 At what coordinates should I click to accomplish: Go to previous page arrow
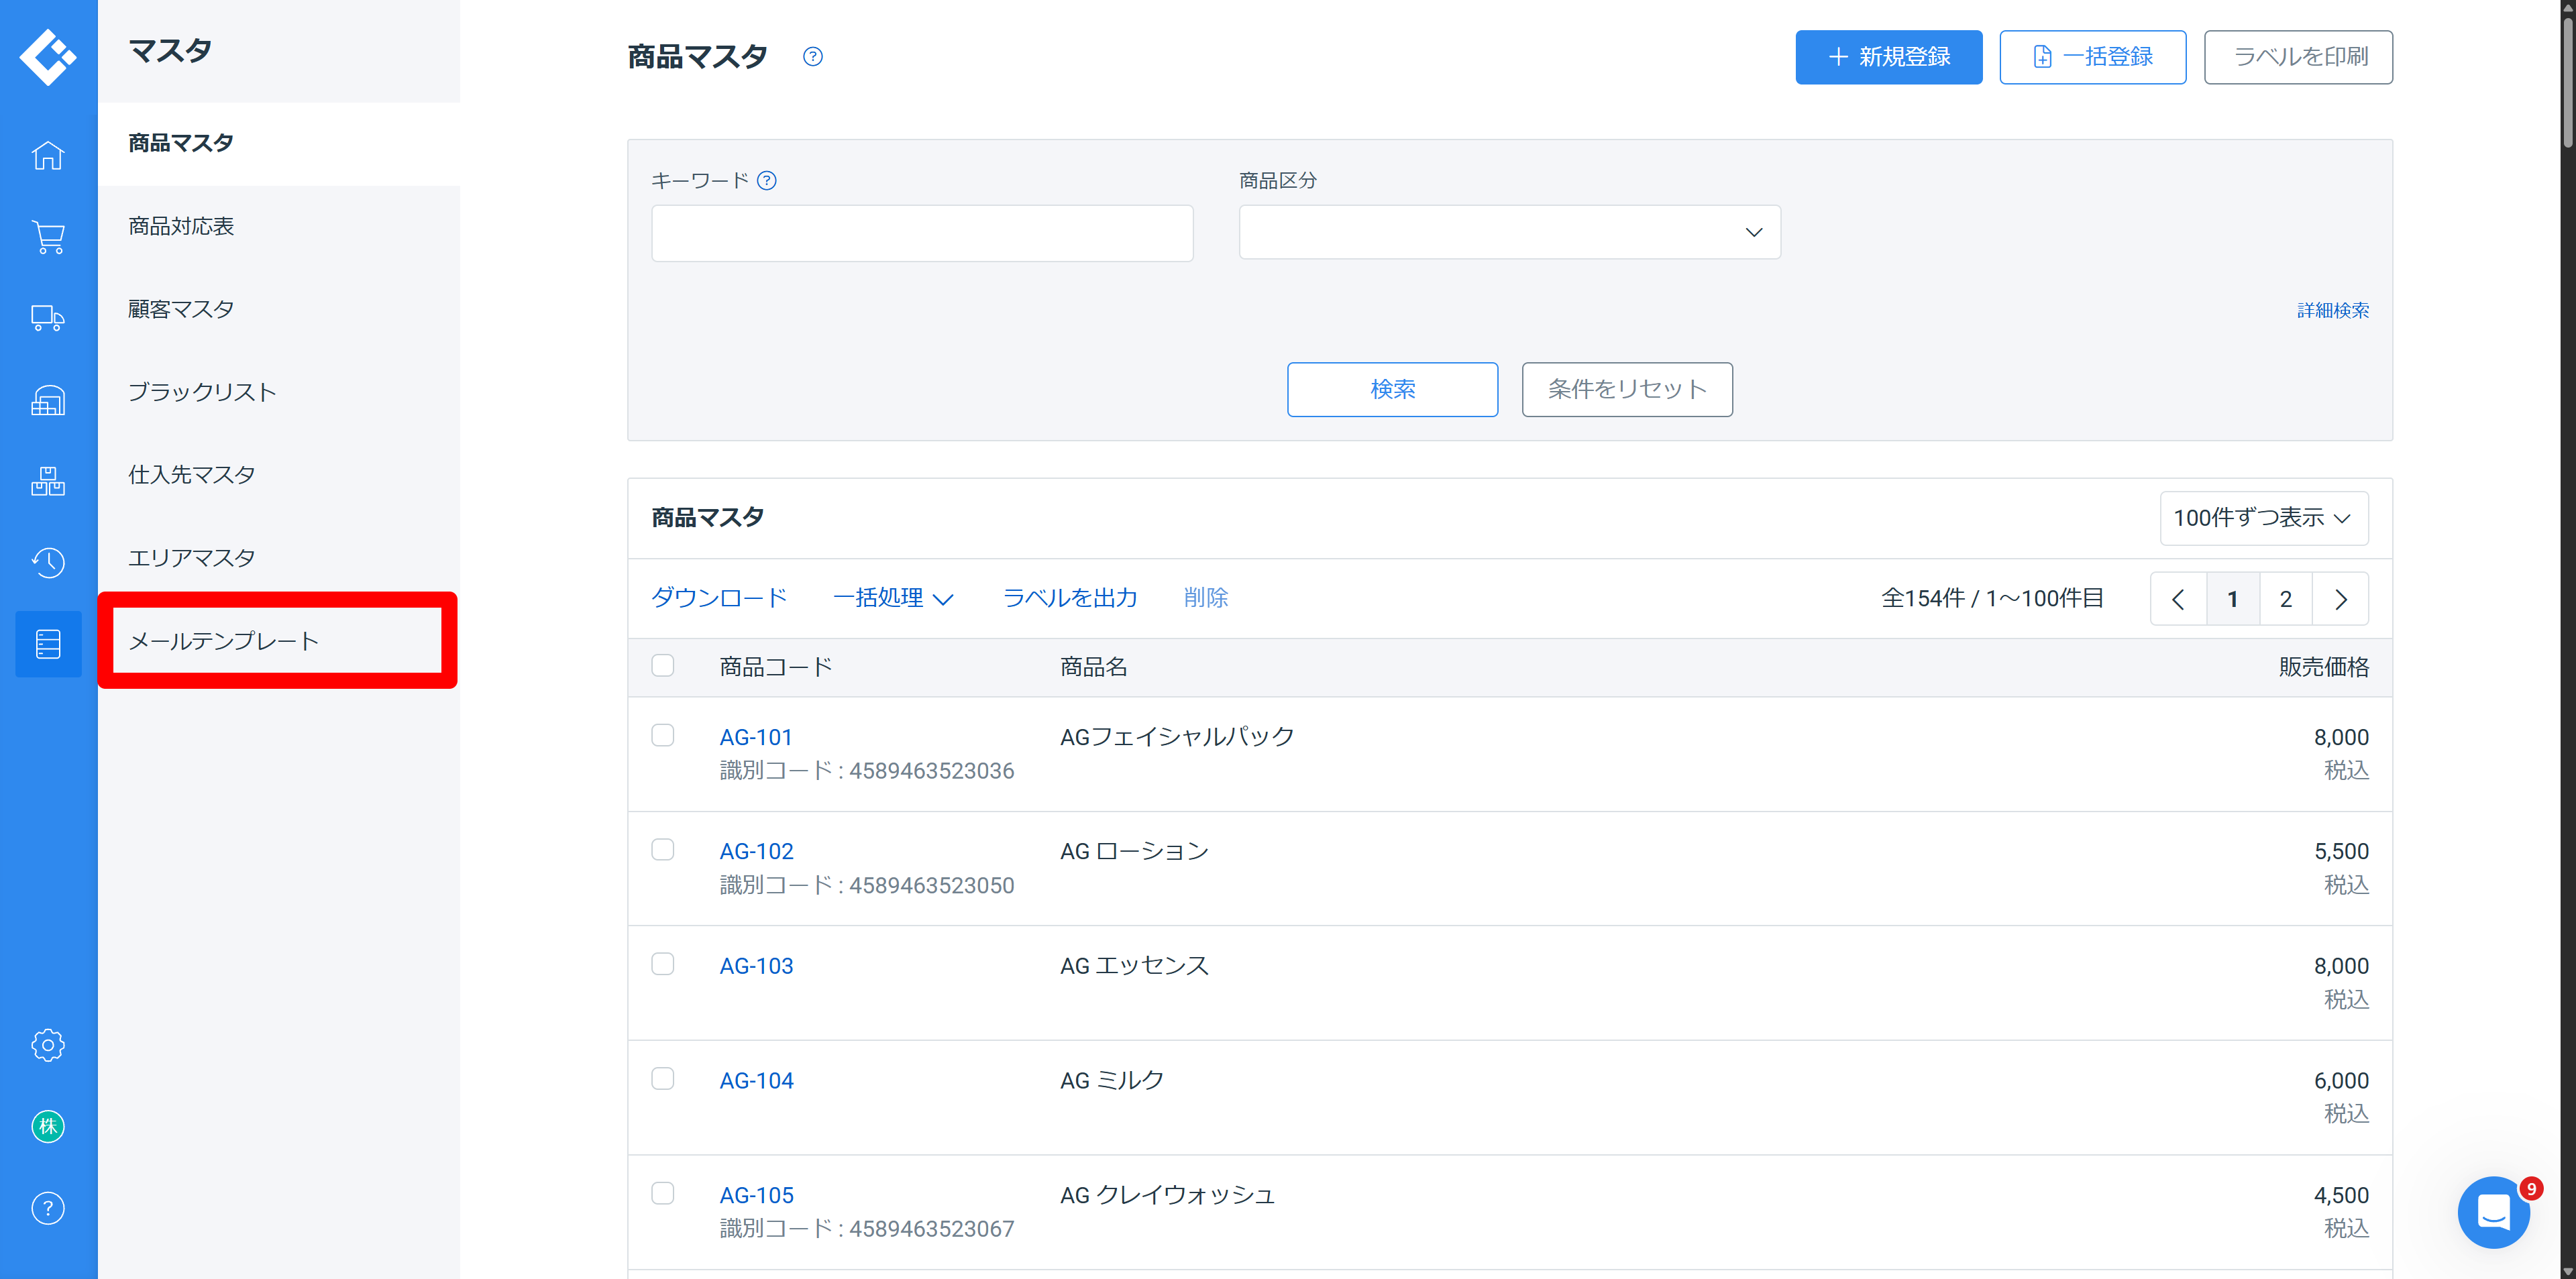tap(2178, 599)
